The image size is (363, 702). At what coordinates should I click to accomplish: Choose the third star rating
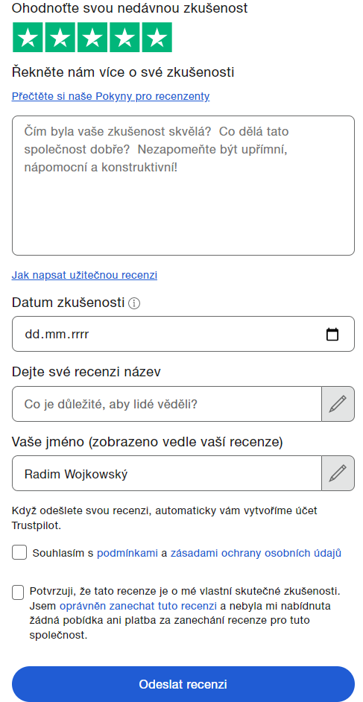tap(92, 37)
